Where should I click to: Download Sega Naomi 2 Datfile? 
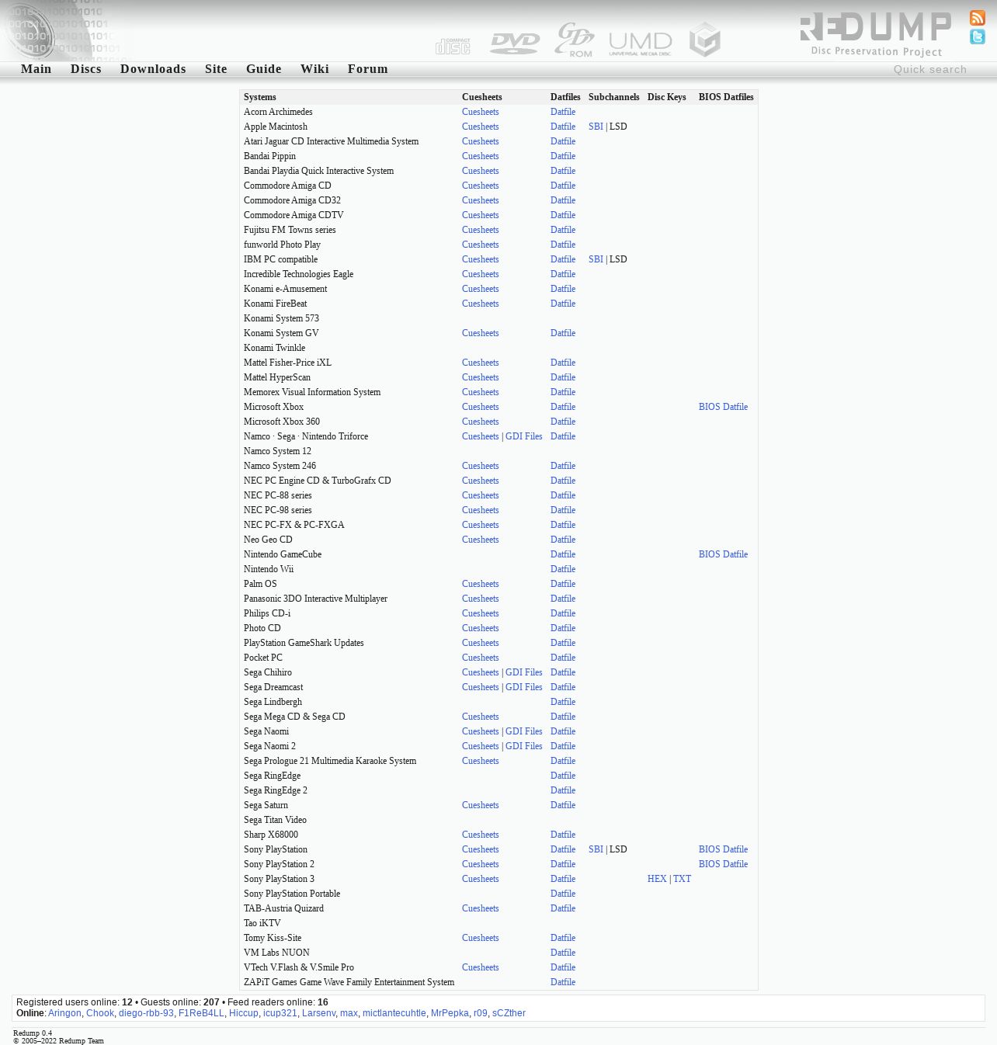pos(563,746)
